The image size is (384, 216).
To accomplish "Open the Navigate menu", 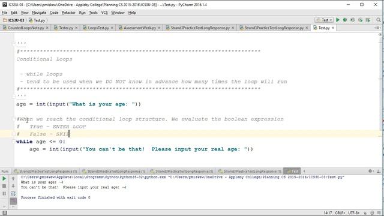I will pos(39,13).
